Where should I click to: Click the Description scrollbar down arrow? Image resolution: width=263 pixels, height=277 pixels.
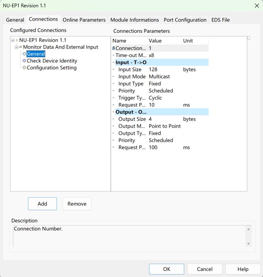pyautogui.click(x=248, y=244)
